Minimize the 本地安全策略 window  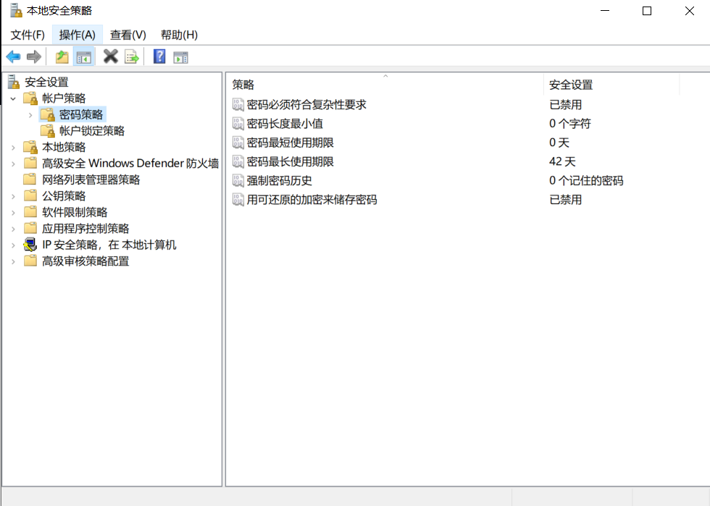(x=605, y=11)
